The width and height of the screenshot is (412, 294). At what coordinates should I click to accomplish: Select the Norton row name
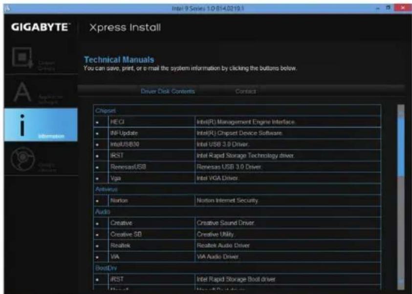pyautogui.click(x=119, y=201)
